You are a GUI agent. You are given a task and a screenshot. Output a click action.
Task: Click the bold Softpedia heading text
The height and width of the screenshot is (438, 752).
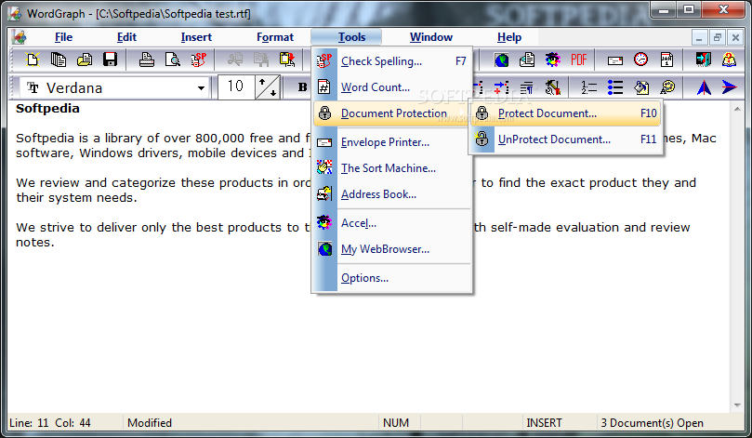pyautogui.click(x=47, y=109)
